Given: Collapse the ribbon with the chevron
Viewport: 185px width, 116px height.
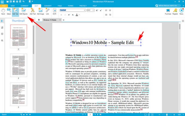Looking at the screenshot, I should (x=183, y=6).
